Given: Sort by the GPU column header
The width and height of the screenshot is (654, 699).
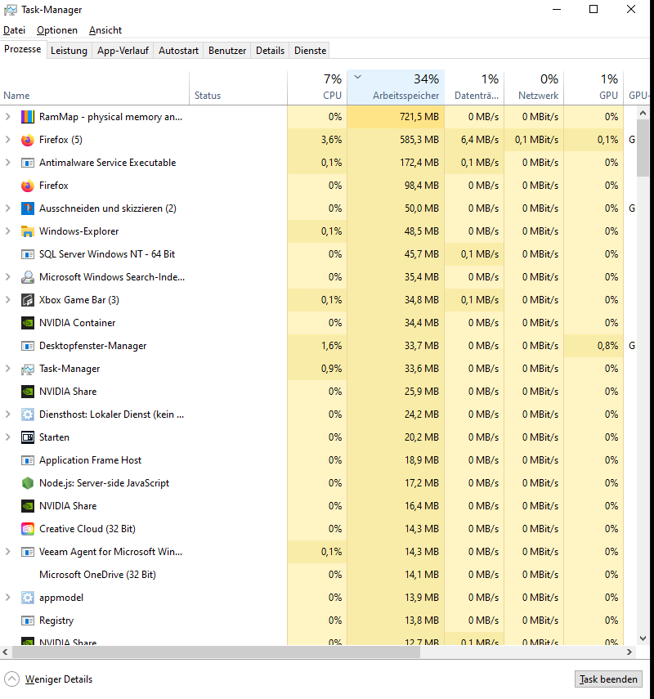Looking at the screenshot, I should click(x=594, y=87).
